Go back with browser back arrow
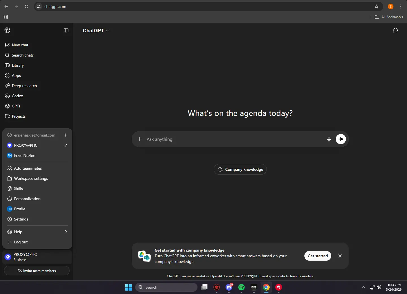 click(6, 7)
